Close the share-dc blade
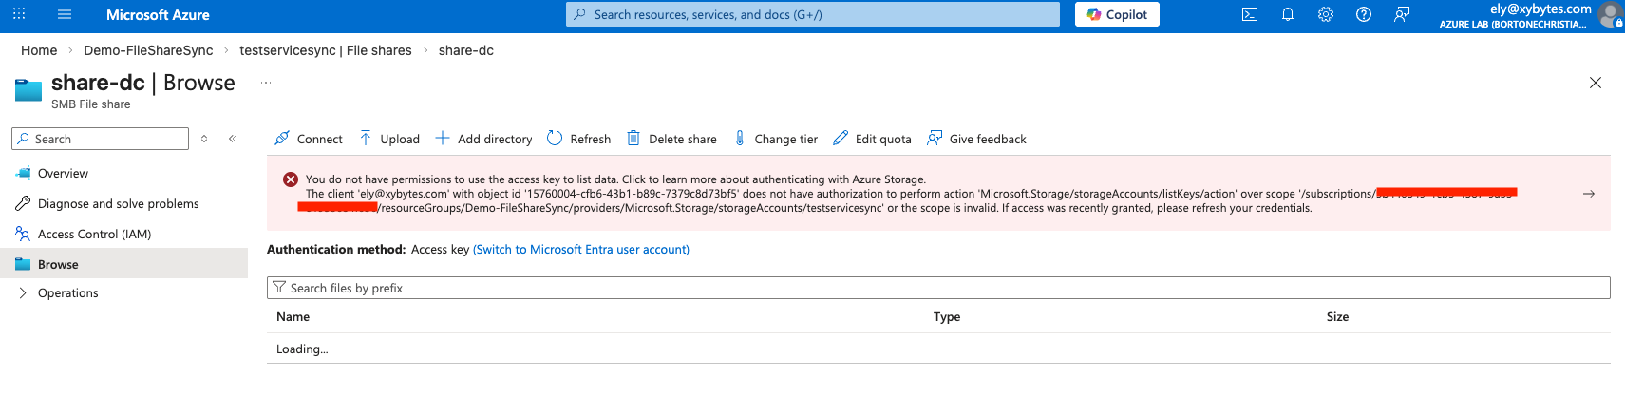The height and width of the screenshot is (396, 1625). 1596,83
